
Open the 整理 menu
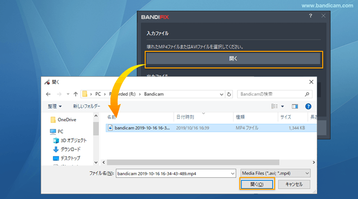[x=54, y=106]
